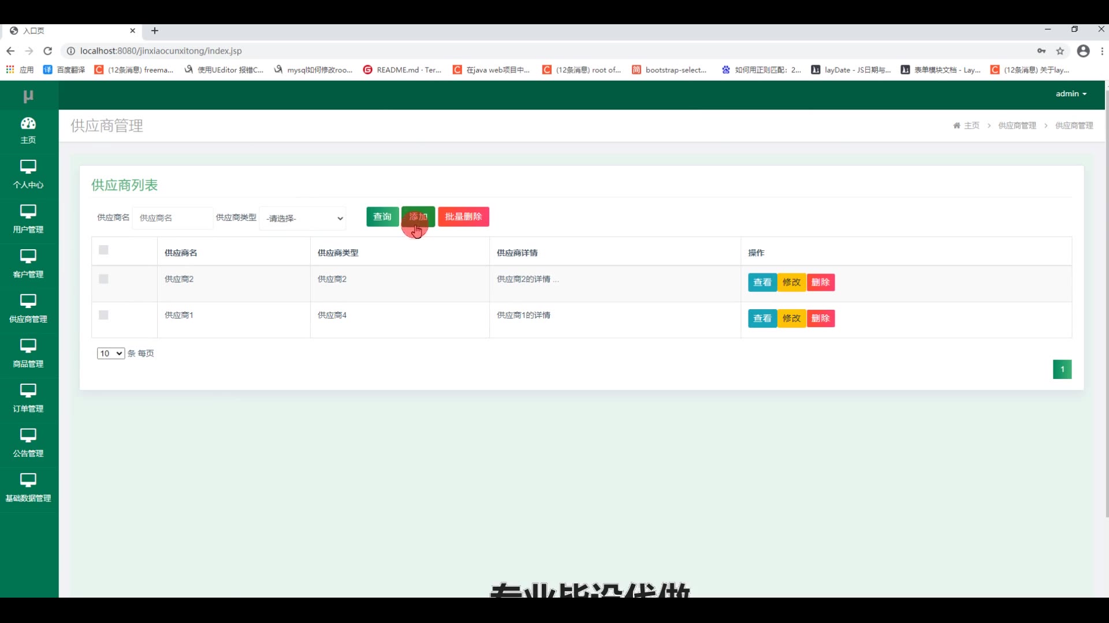The width and height of the screenshot is (1109, 623).
Task: Open the 应用 apps grid bookmark
Action: 20,70
